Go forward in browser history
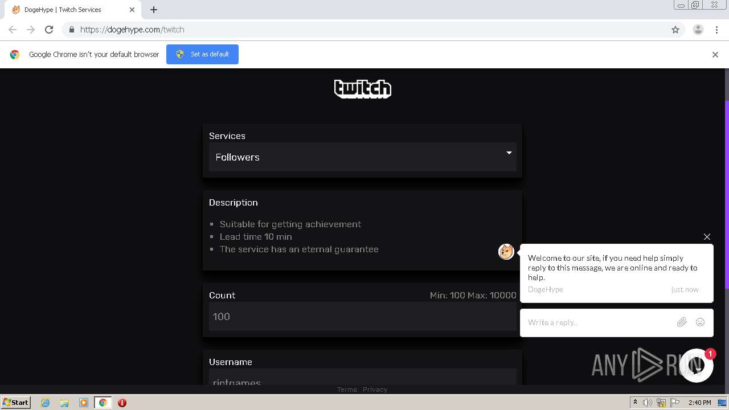 click(x=31, y=30)
